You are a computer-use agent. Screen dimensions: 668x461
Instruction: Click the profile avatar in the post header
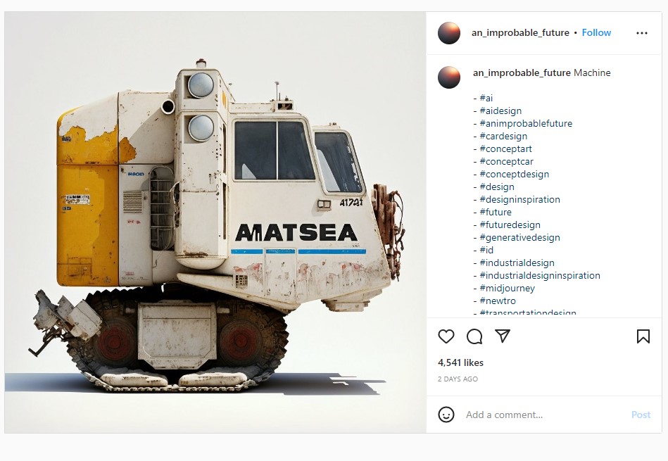[449, 33]
